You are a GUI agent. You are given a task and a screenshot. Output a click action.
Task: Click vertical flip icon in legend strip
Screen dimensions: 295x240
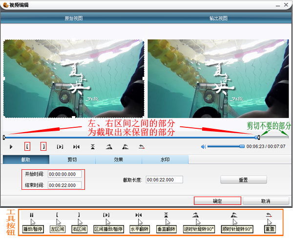click(x=166, y=215)
